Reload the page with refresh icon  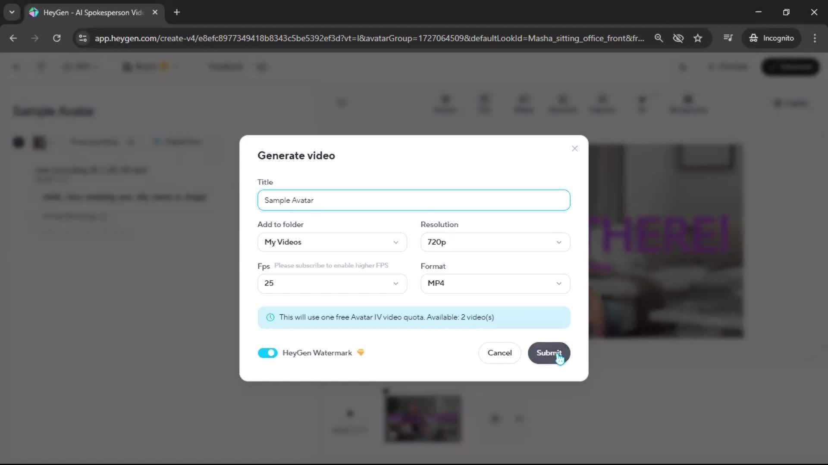point(56,38)
